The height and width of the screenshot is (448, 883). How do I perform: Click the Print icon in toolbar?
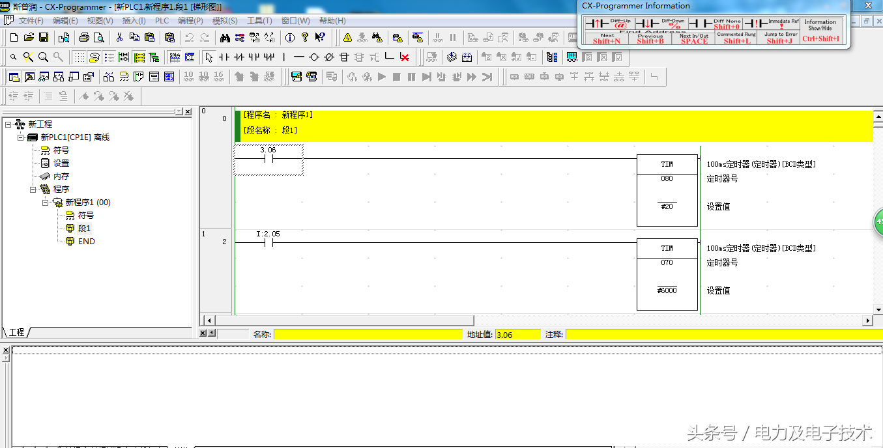coord(84,38)
